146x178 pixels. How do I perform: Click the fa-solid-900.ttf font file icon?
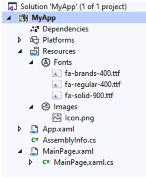pyautogui.click(x=57, y=96)
